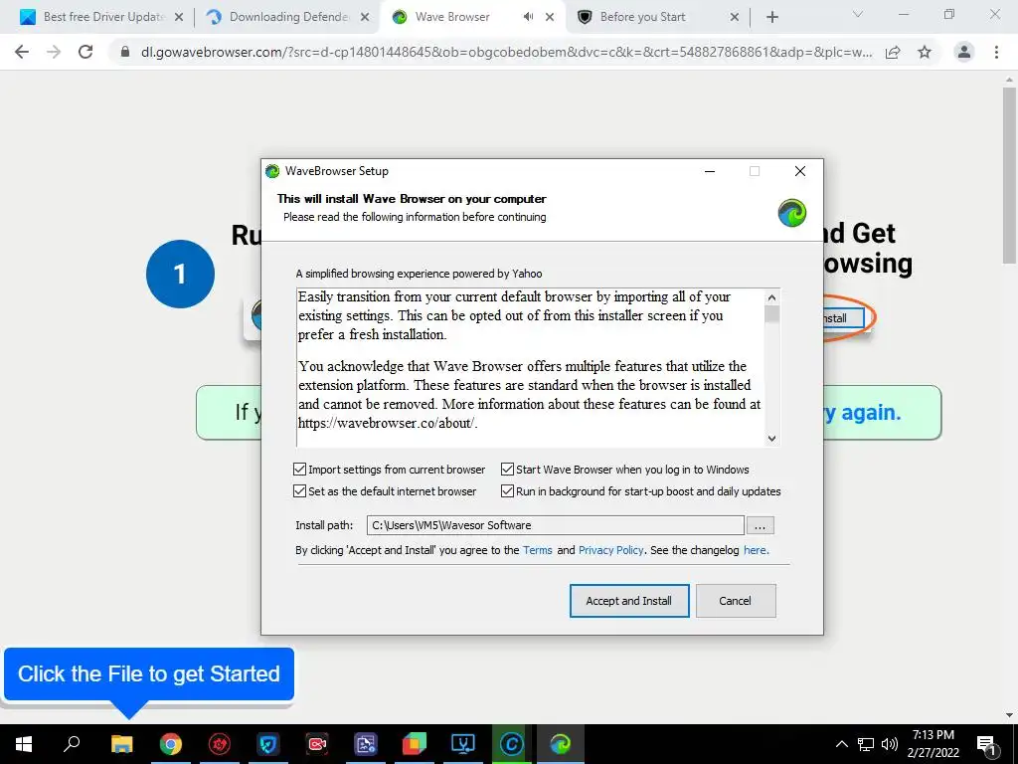Image resolution: width=1018 pixels, height=764 pixels.
Task: Click the WaveBrowser Setup title bar icon
Action: pyautogui.click(x=272, y=171)
